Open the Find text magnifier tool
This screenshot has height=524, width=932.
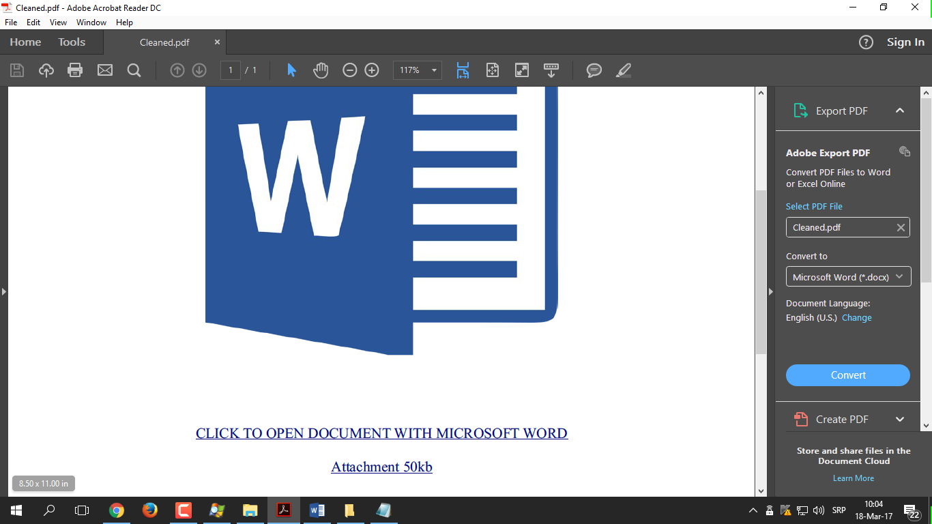coord(134,70)
